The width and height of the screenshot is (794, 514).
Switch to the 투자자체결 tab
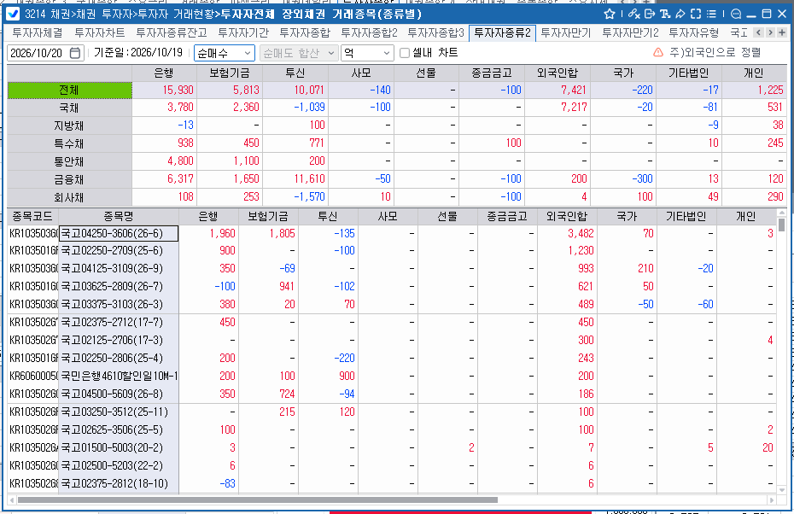38,33
